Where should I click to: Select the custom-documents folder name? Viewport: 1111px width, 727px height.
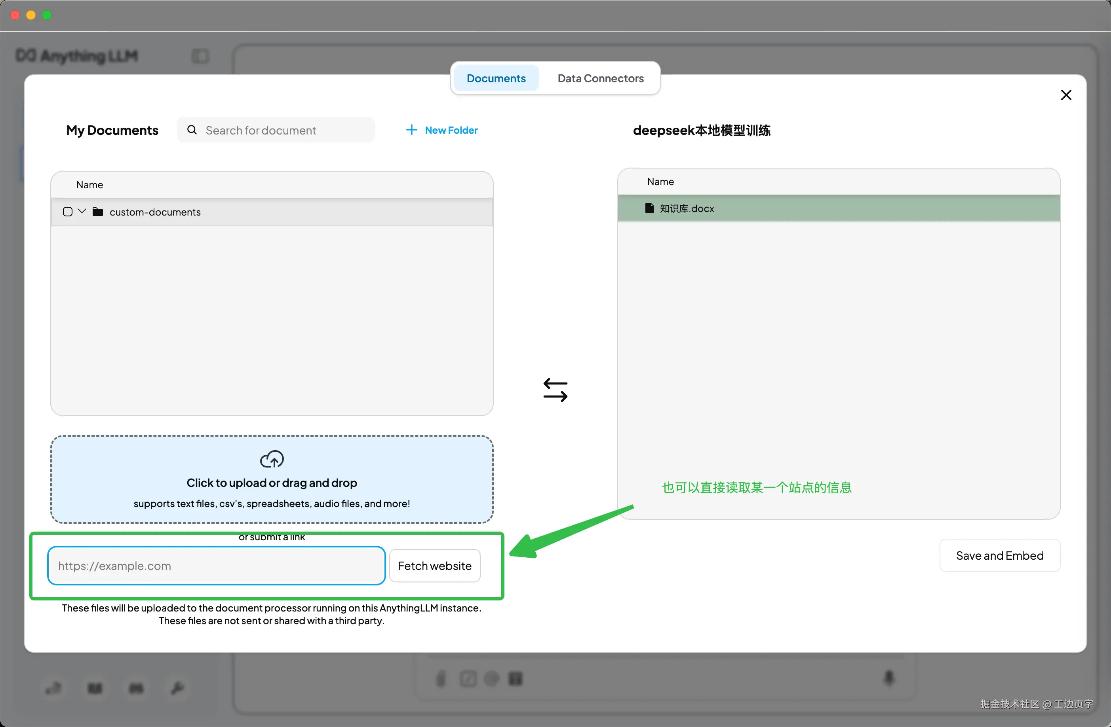click(x=155, y=212)
